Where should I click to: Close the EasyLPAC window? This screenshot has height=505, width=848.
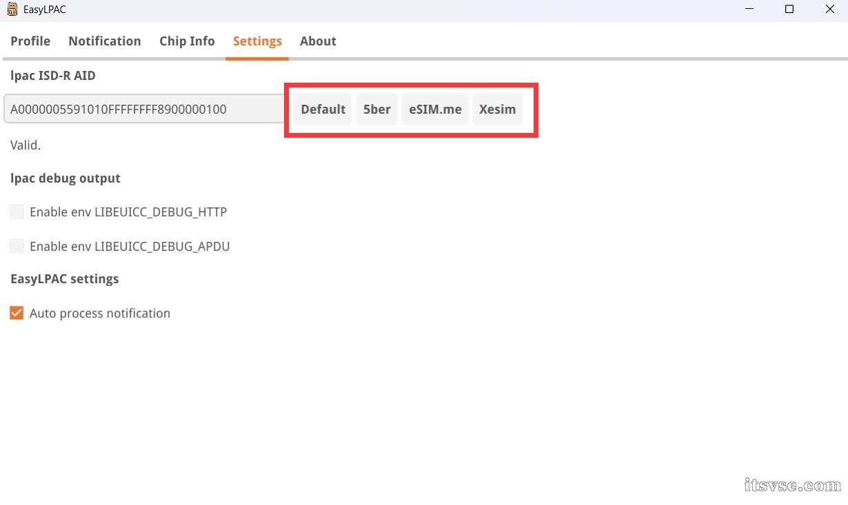coord(829,10)
